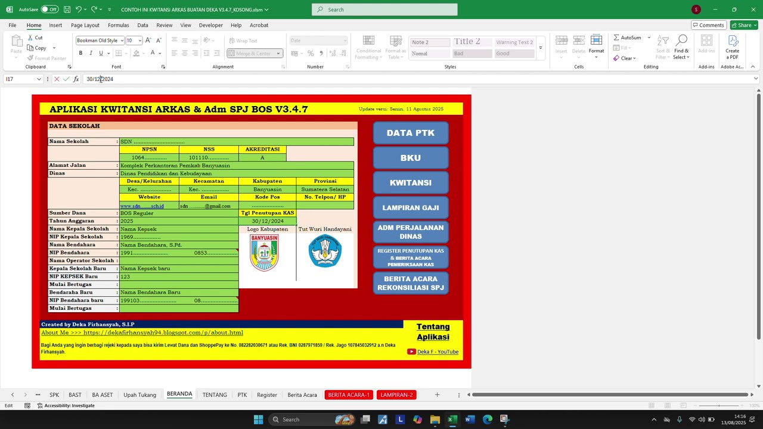Click the KWITANSI button

click(x=411, y=183)
